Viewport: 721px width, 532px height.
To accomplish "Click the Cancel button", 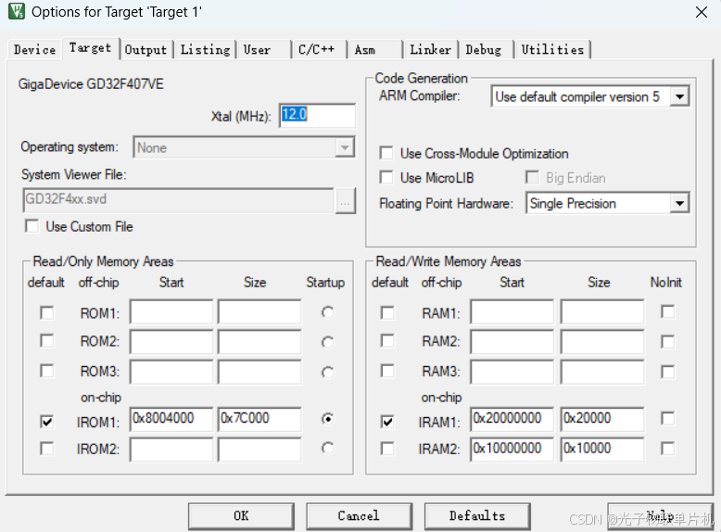I will click(x=360, y=516).
